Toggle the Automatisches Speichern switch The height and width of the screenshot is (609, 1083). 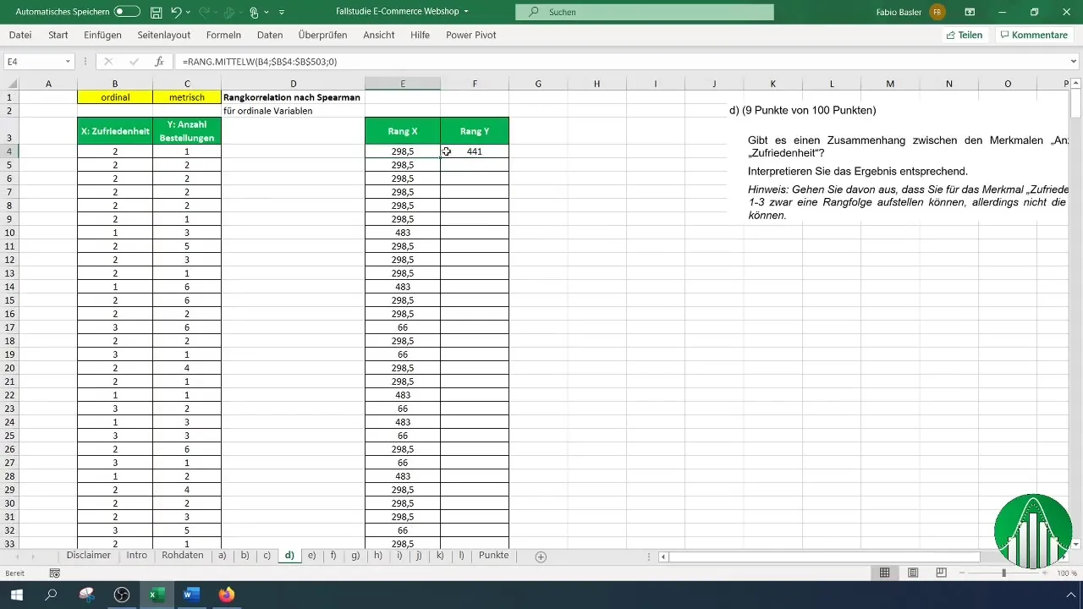(x=127, y=12)
